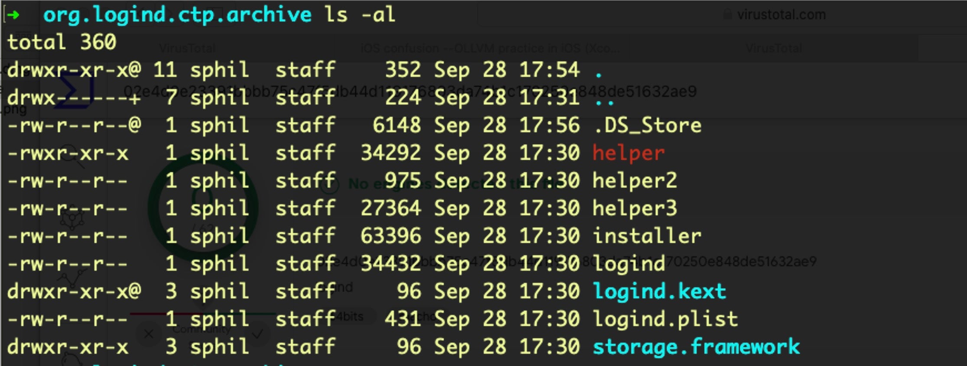This screenshot has width=967, height=366.
Task: Click the lock icon beside virustotal.com
Action: [x=727, y=14]
